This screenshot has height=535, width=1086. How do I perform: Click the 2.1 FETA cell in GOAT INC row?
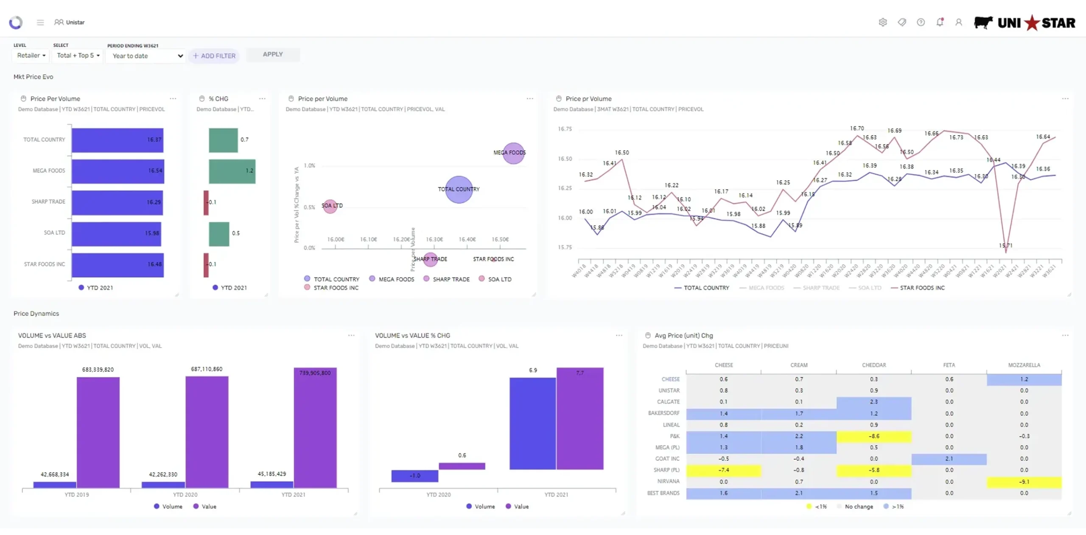(x=949, y=459)
